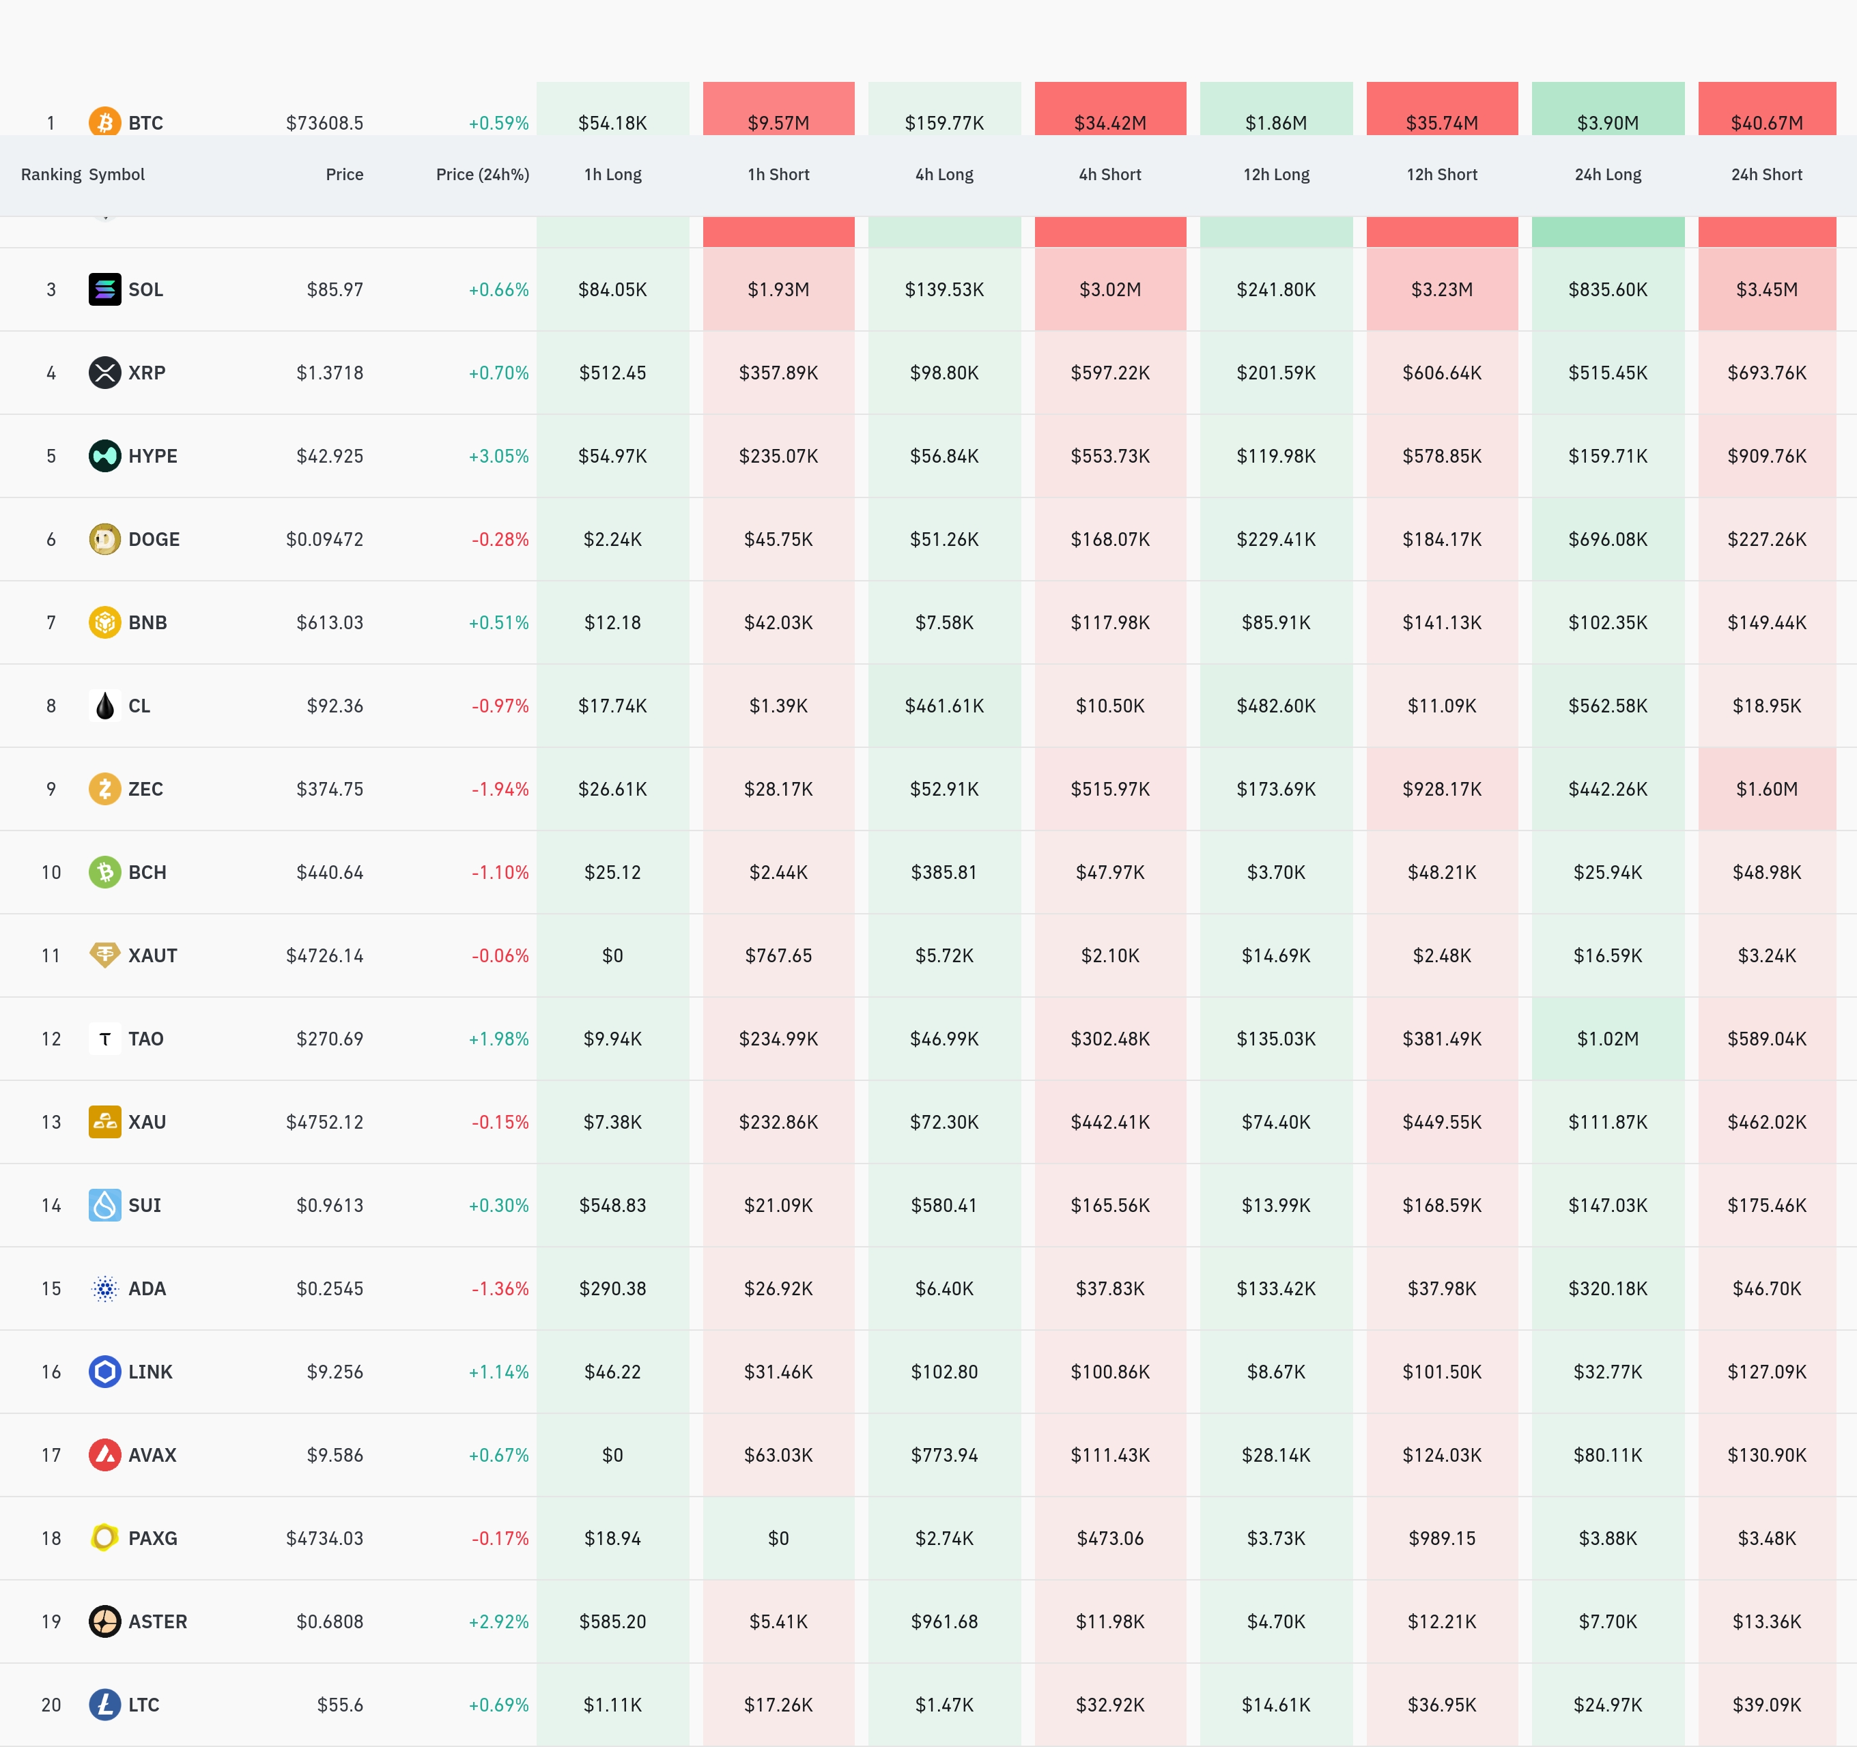Click the Chainlink LINK icon
This screenshot has width=1857, height=1747.
click(x=104, y=1372)
